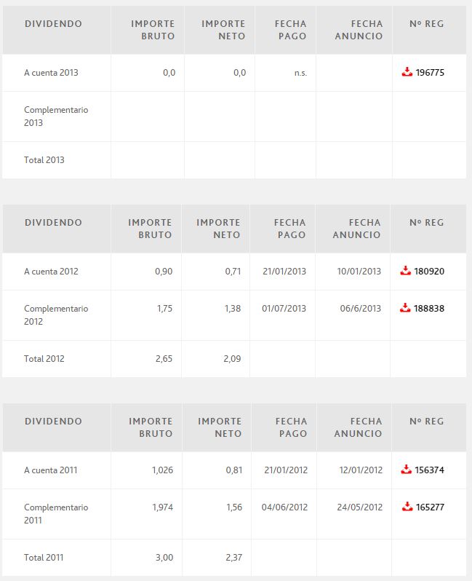Select the 'Total 2011' row label
This screenshot has height=581, width=472.
coord(44,558)
